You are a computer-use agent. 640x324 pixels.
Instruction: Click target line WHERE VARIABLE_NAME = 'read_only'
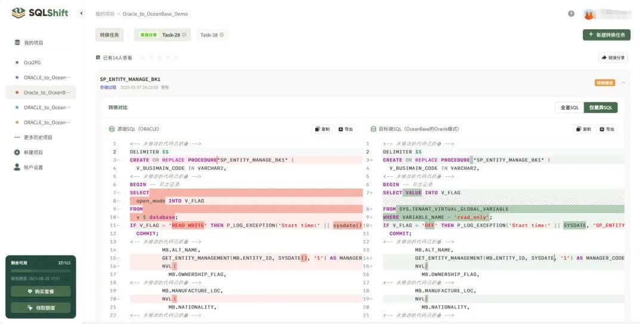(504, 217)
